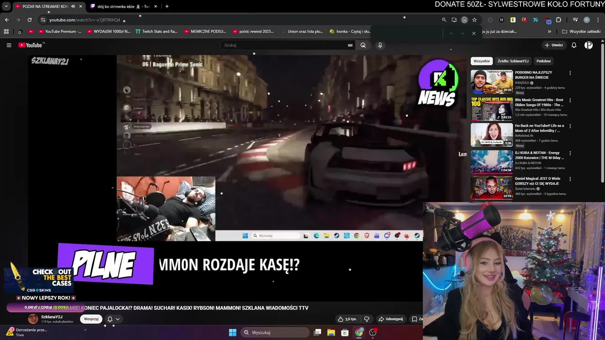Like the video with thumbs up 3,6 tys.

coord(347,319)
